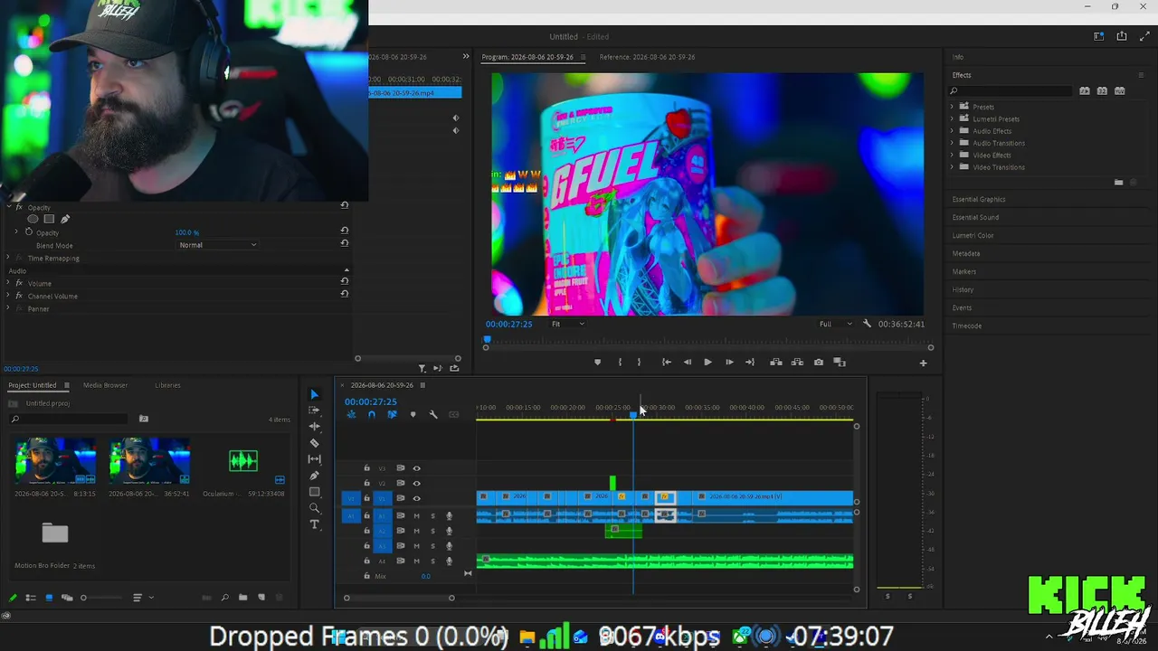Click Comparison View button in Program monitor
Screen dimensions: 1158x651
(840, 363)
